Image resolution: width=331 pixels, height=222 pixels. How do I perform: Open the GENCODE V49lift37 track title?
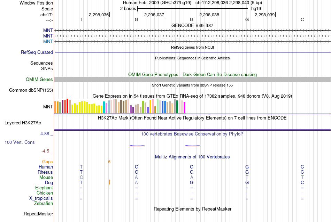pyautogui.click(x=192, y=25)
